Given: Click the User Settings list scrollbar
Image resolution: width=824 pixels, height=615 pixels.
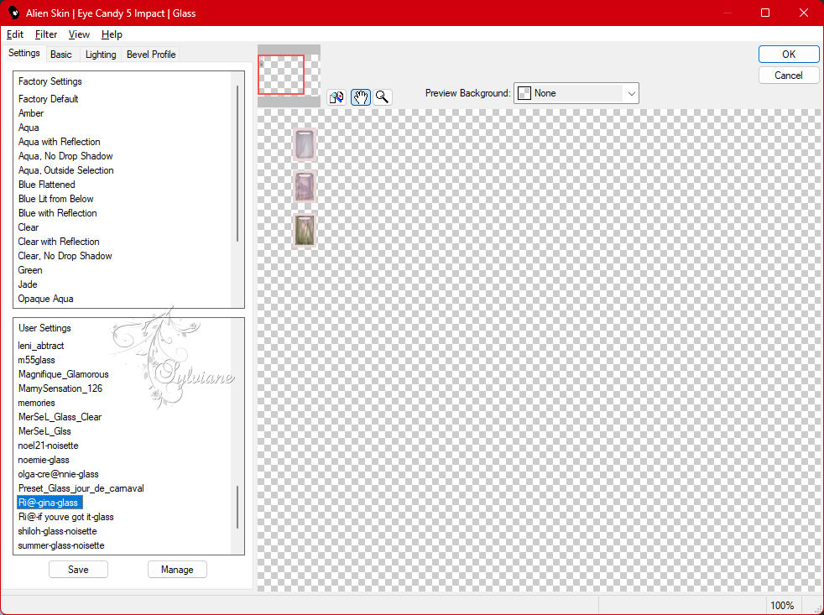Looking at the screenshot, I should [x=237, y=507].
